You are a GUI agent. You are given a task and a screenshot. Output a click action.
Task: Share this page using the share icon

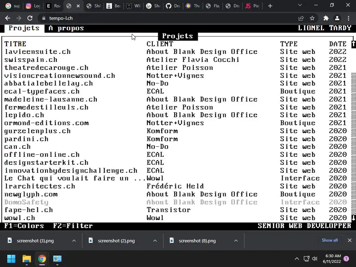[x=301, y=18]
